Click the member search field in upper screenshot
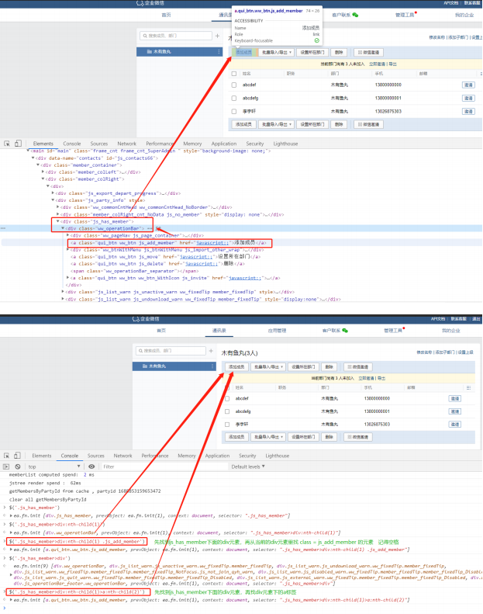The image size is (483, 614). (176, 36)
